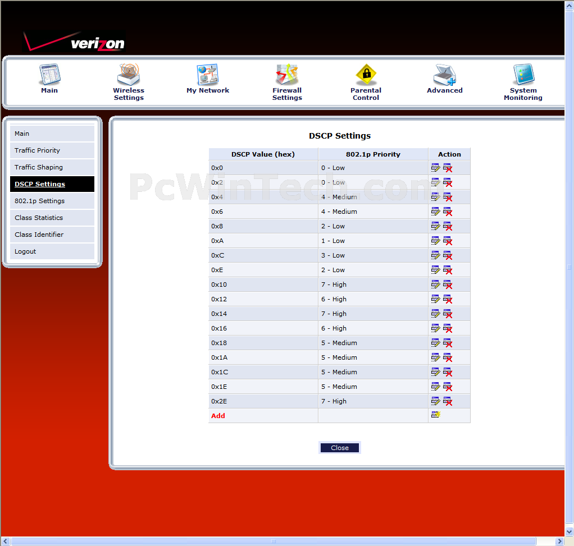Delete the 0xC DSCP entry

pyautogui.click(x=448, y=256)
